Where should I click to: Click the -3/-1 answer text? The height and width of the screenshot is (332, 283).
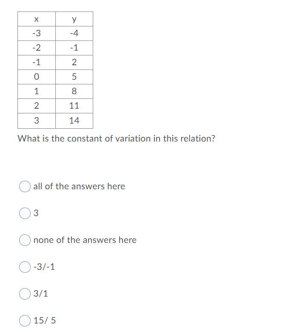point(44,267)
